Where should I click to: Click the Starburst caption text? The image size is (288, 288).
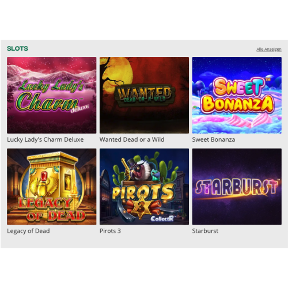point(205,231)
